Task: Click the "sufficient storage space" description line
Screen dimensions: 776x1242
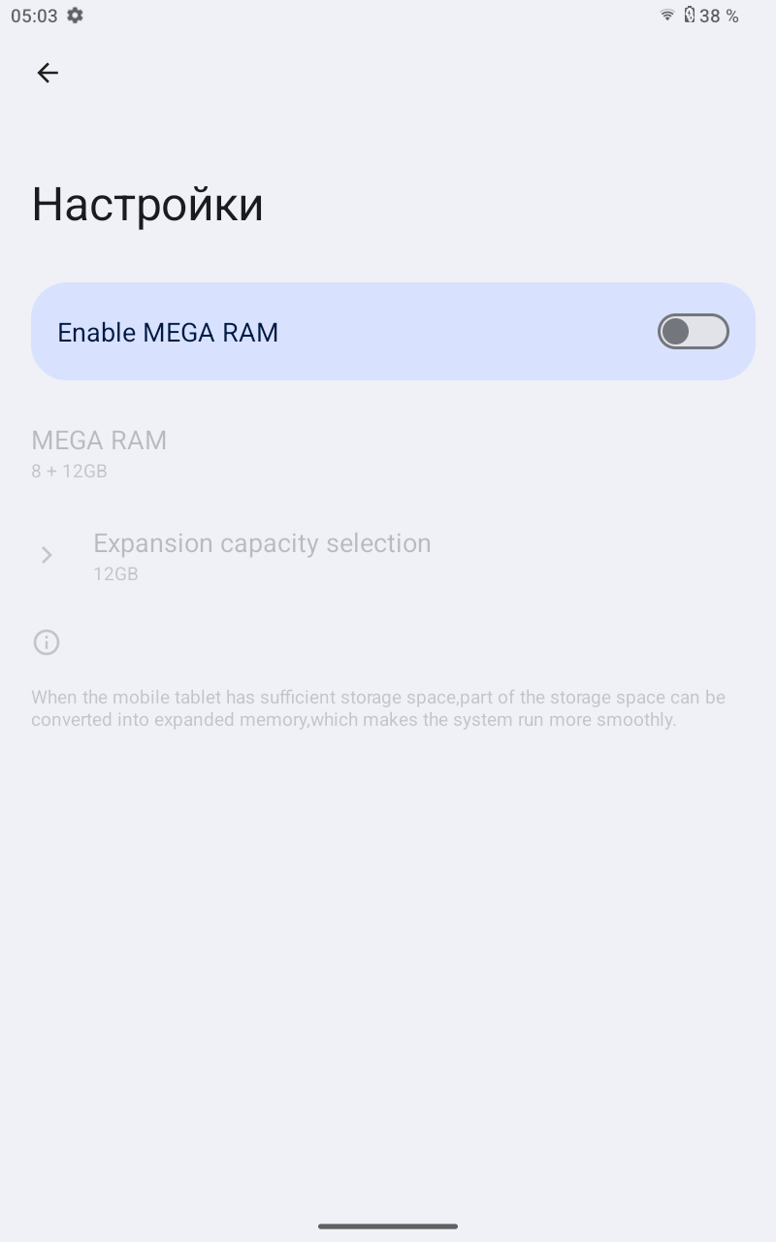Action: pyautogui.click(x=378, y=698)
